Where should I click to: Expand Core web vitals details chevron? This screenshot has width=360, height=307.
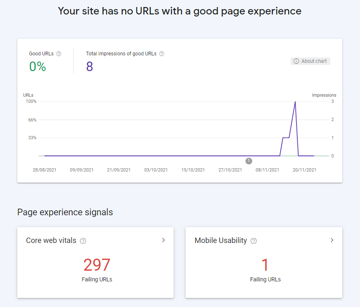click(x=163, y=240)
